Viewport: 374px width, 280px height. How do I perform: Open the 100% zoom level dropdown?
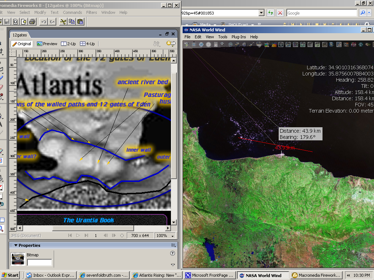[172, 236]
